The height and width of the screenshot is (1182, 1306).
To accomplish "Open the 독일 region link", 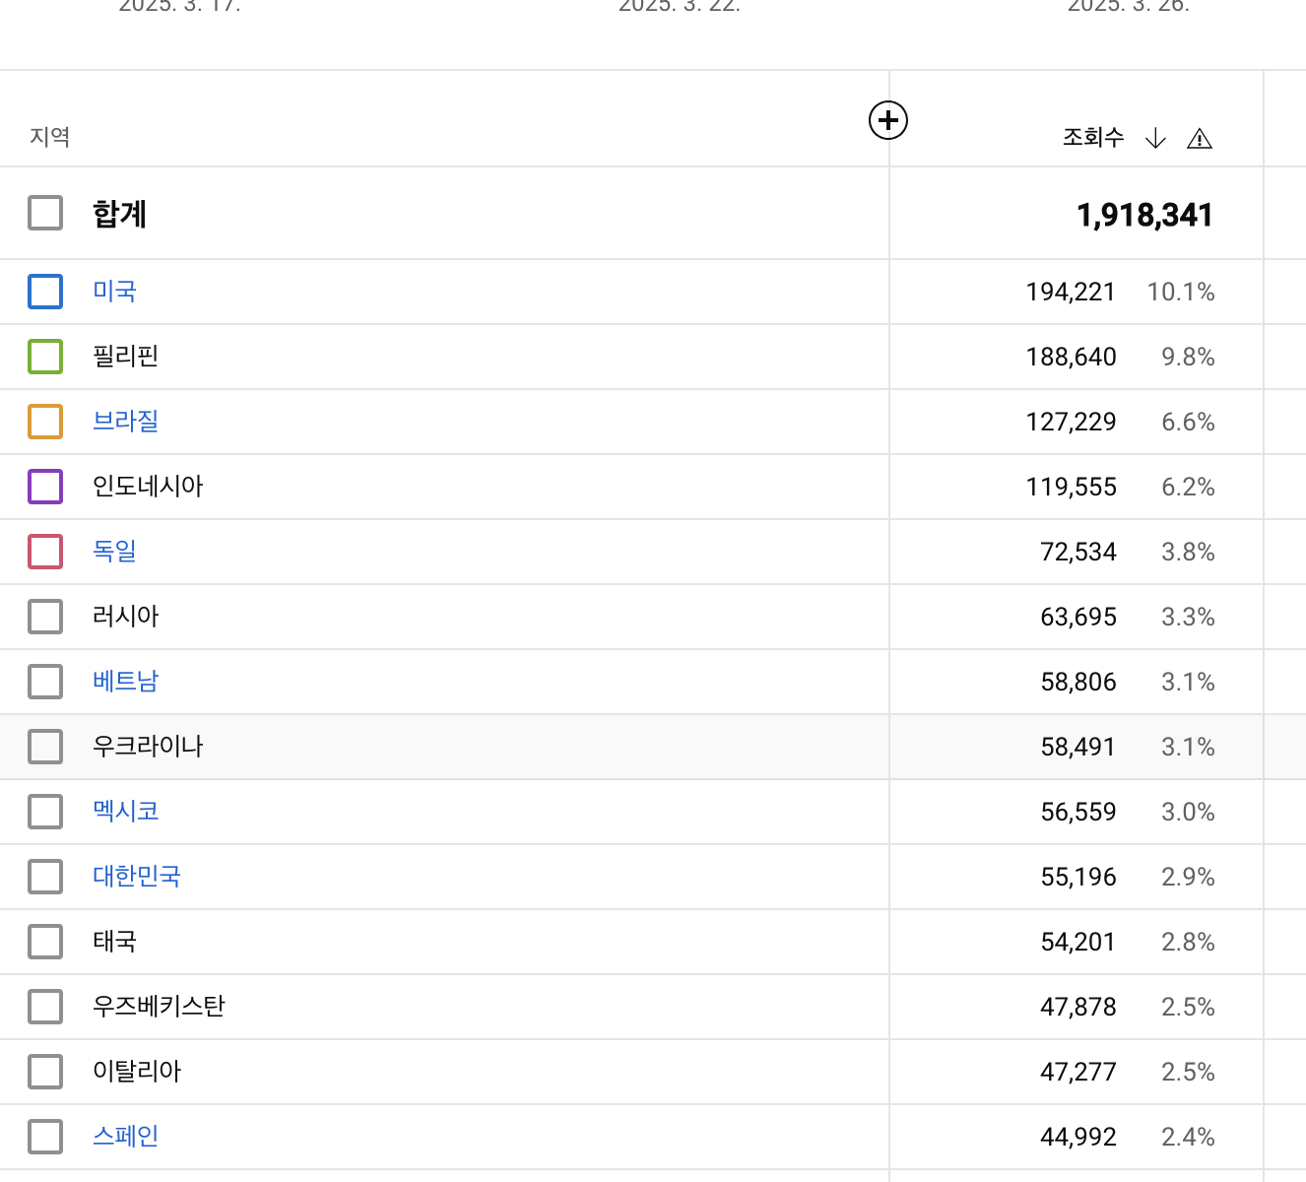I will (x=114, y=552).
